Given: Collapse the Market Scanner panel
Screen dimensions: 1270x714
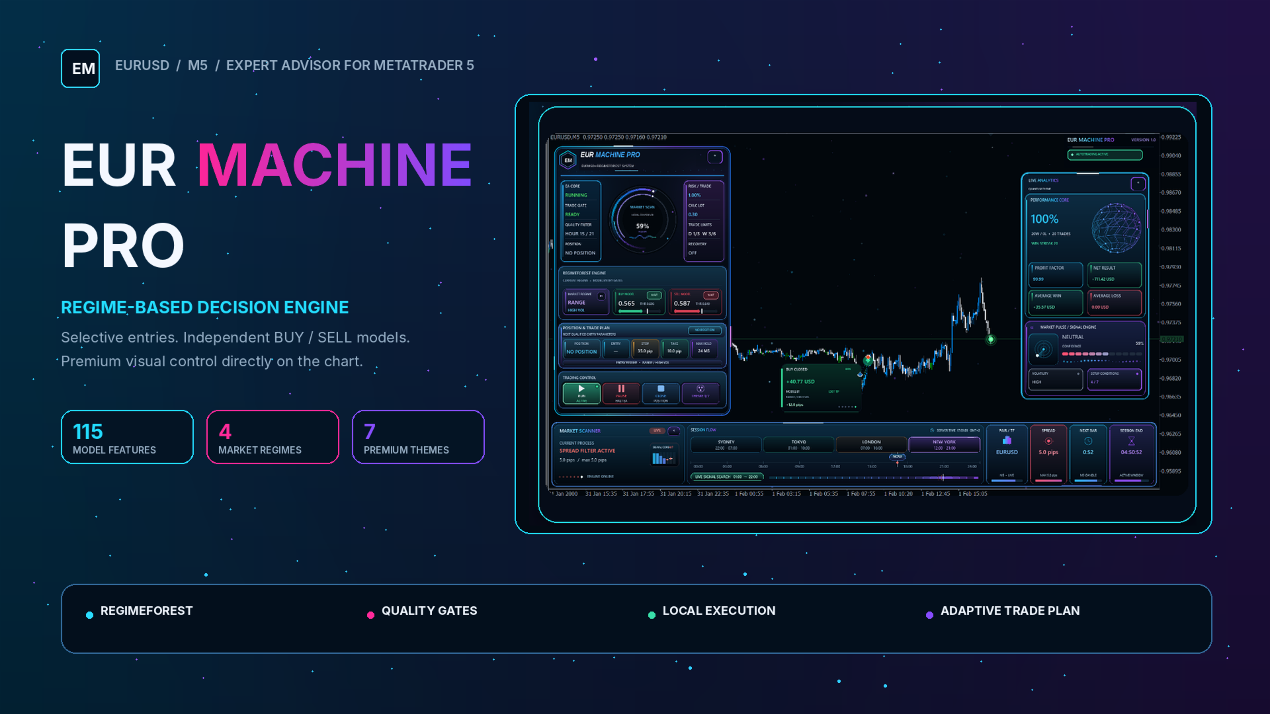Looking at the screenshot, I should 674,430.
